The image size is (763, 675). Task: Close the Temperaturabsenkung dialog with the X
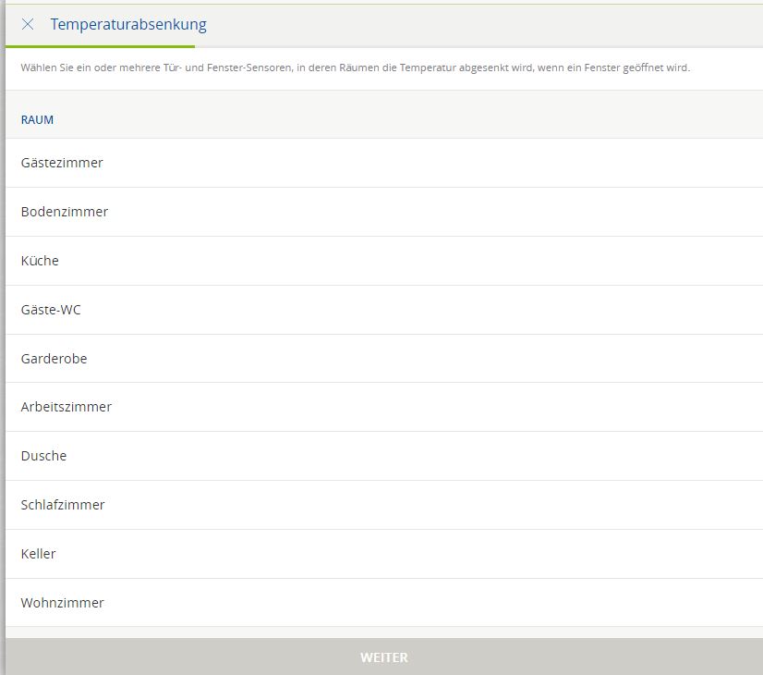28,25
